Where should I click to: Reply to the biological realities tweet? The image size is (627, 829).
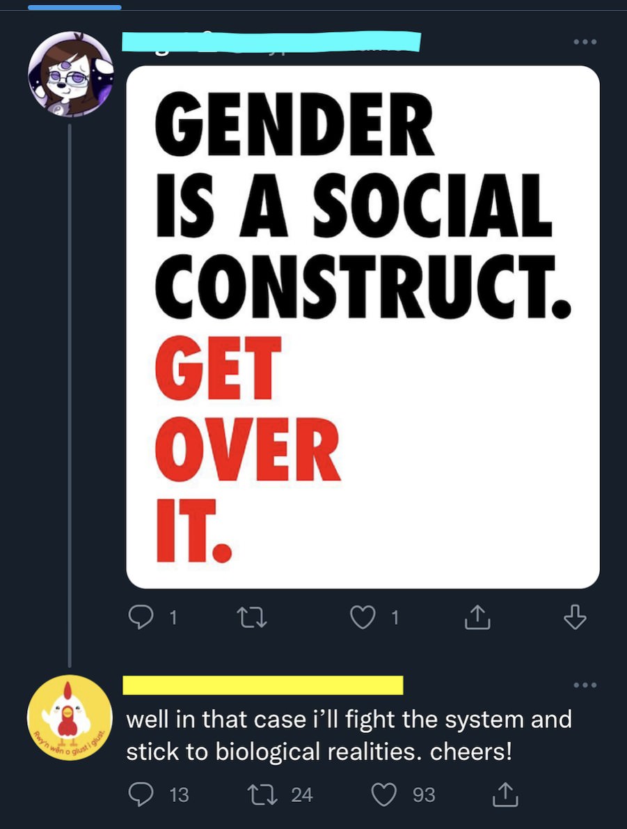click(x=141, y=794)
